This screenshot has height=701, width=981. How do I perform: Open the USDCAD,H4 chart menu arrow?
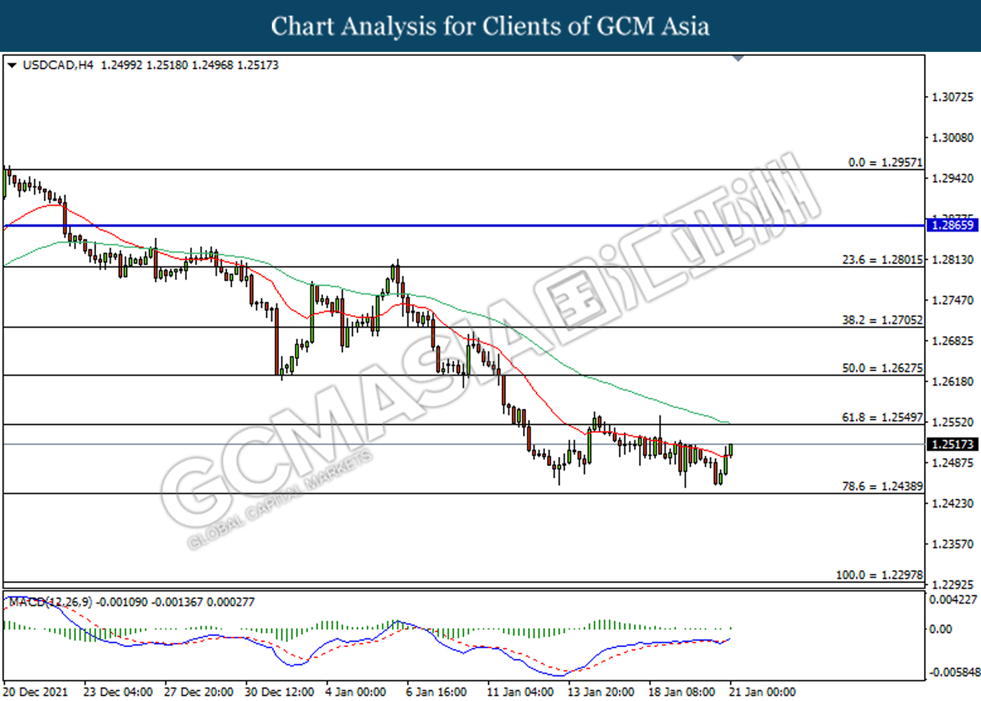(x=12, y=65)
